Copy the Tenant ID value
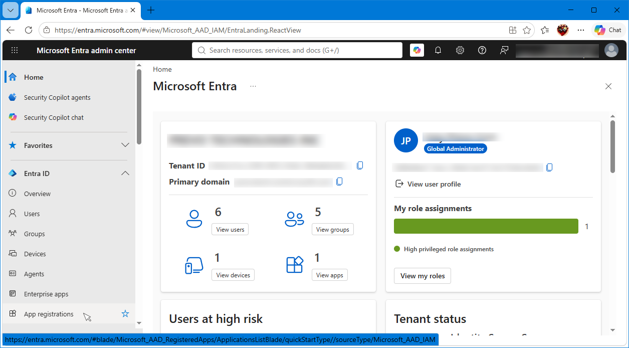Screen dimensions: 629x348 [360, 165]
